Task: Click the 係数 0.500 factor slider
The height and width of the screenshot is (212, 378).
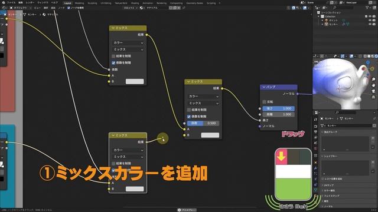Action: (203, 123)
